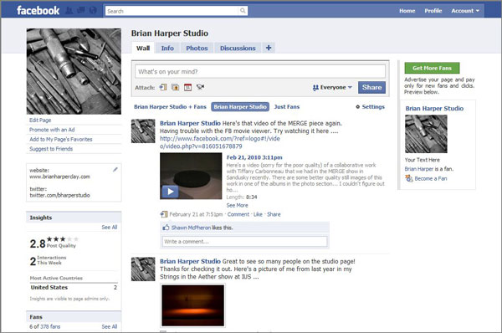Viewport: 502px width, 333px height.
Task: Click first post's author avatar thumbnail
Action: [143, 131]
